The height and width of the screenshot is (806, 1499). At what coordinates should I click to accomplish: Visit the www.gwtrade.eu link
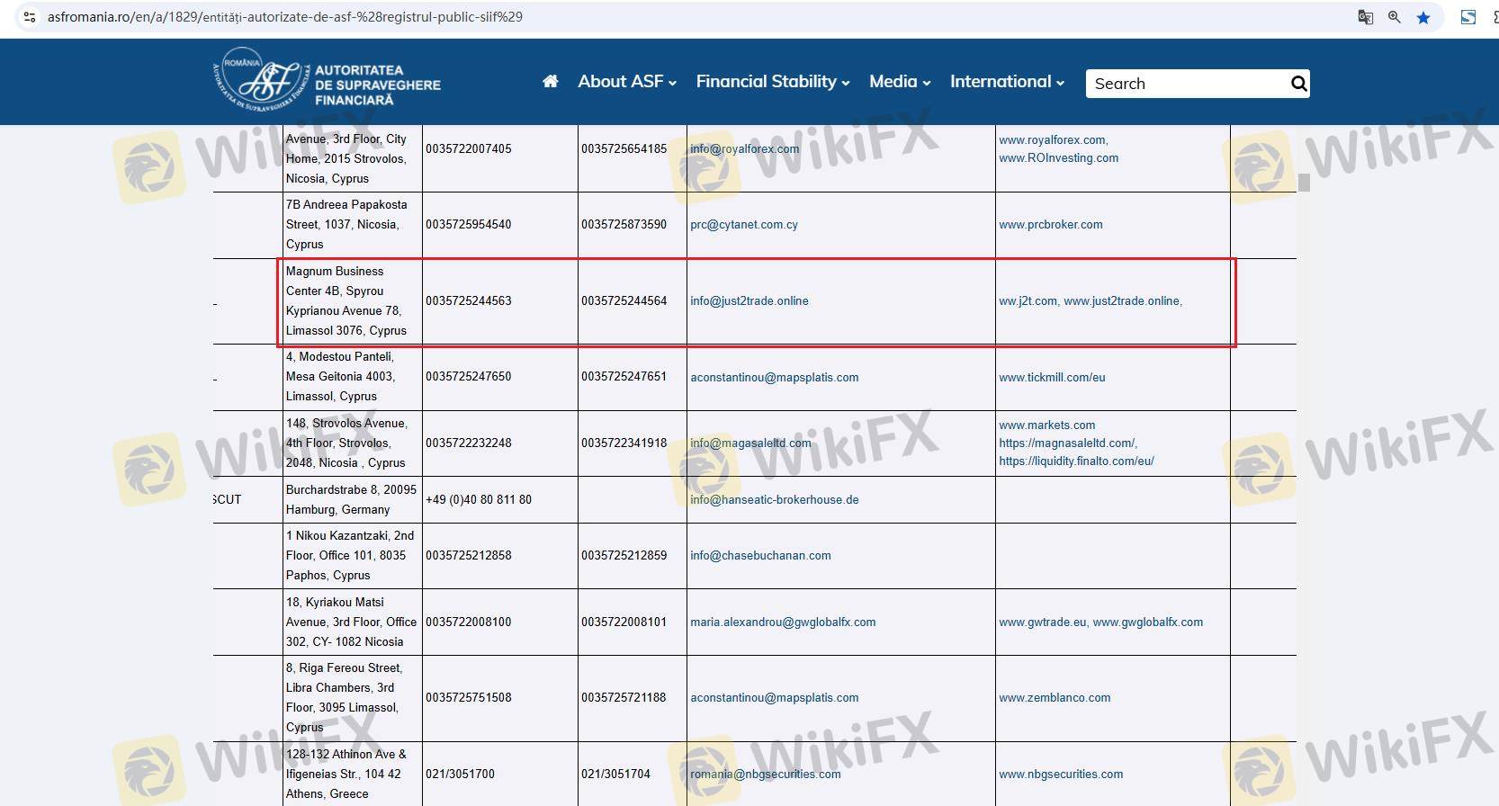click(x=1043, y=622)
